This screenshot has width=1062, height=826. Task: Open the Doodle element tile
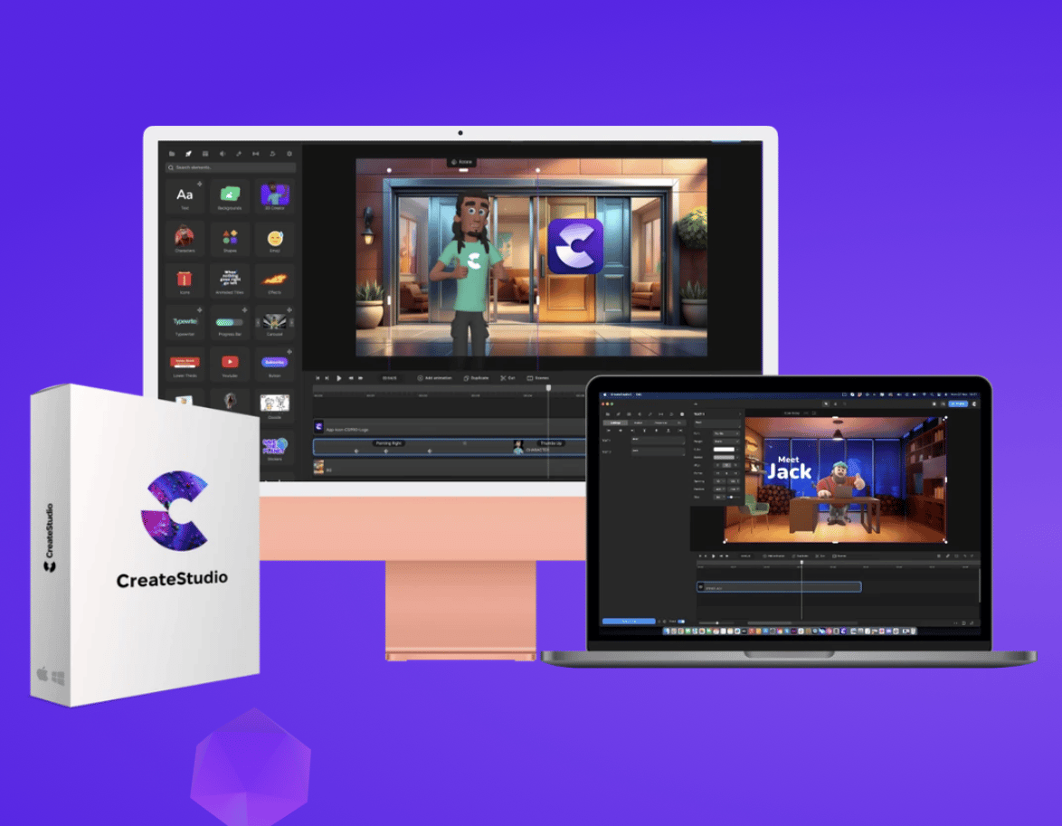point(274,406)
